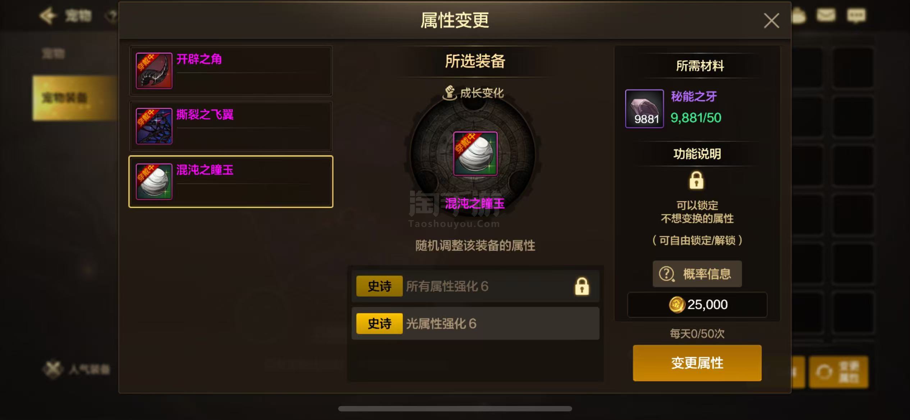Image resolution: width=910 pixels, height=420 pixels.
Task: Toggle lock on 所有属性强化 6 attribute
Action: coord(582,286)
